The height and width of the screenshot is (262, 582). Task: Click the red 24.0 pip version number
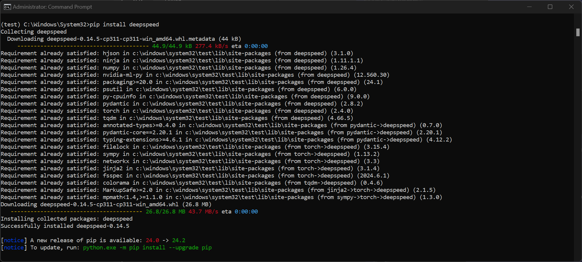click(x=152, y=240)
